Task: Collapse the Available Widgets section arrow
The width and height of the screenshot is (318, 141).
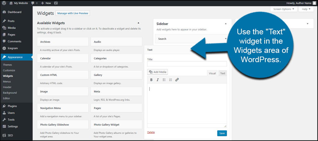Action: 138,23
